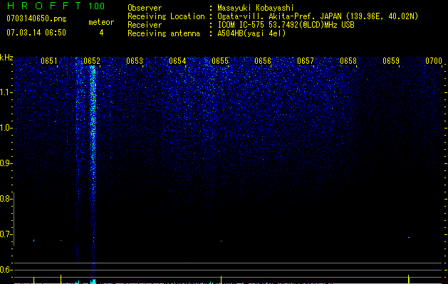Click the meteor count value 4

101,33
